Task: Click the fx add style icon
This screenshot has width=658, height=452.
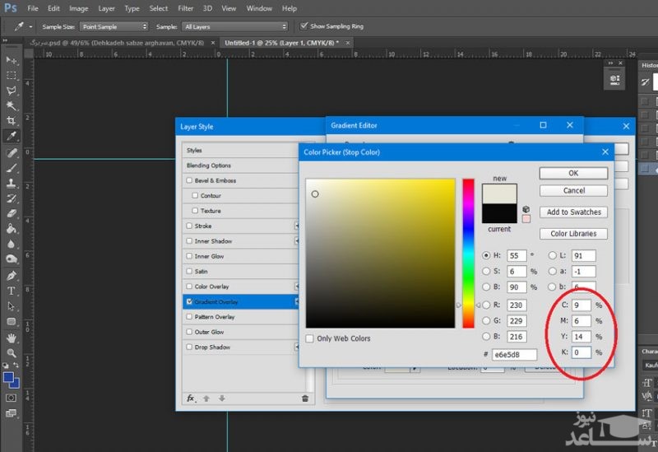Action: point(191,398)
